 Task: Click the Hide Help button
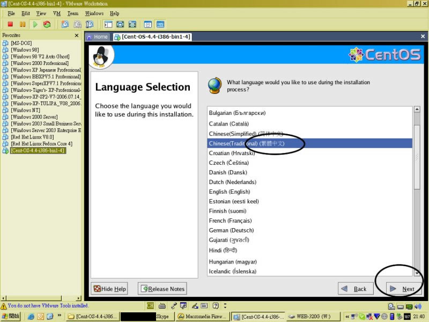(x=109, y=289)
